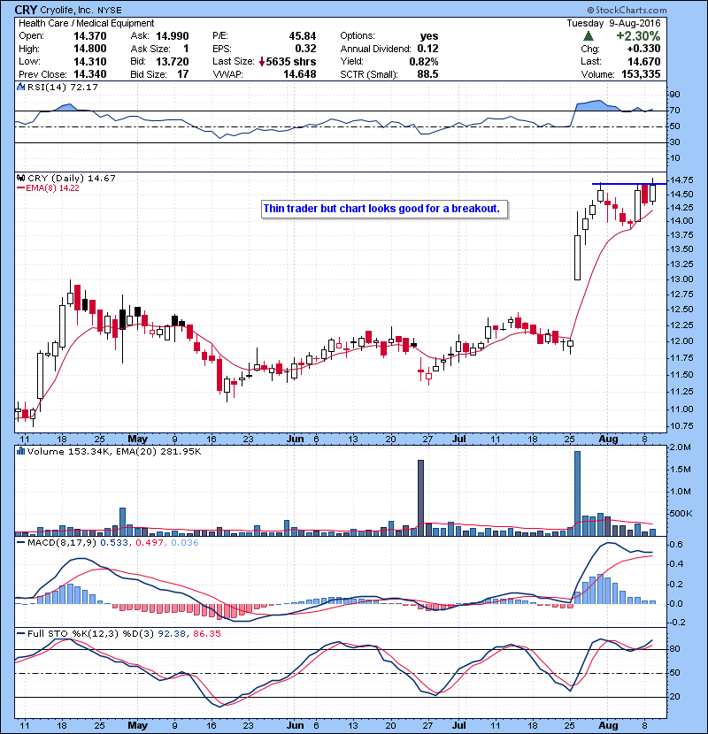Click the MACD(8,17,9) legend label
The height and width of the screenshot is (734, 708).
click(62, 543)
